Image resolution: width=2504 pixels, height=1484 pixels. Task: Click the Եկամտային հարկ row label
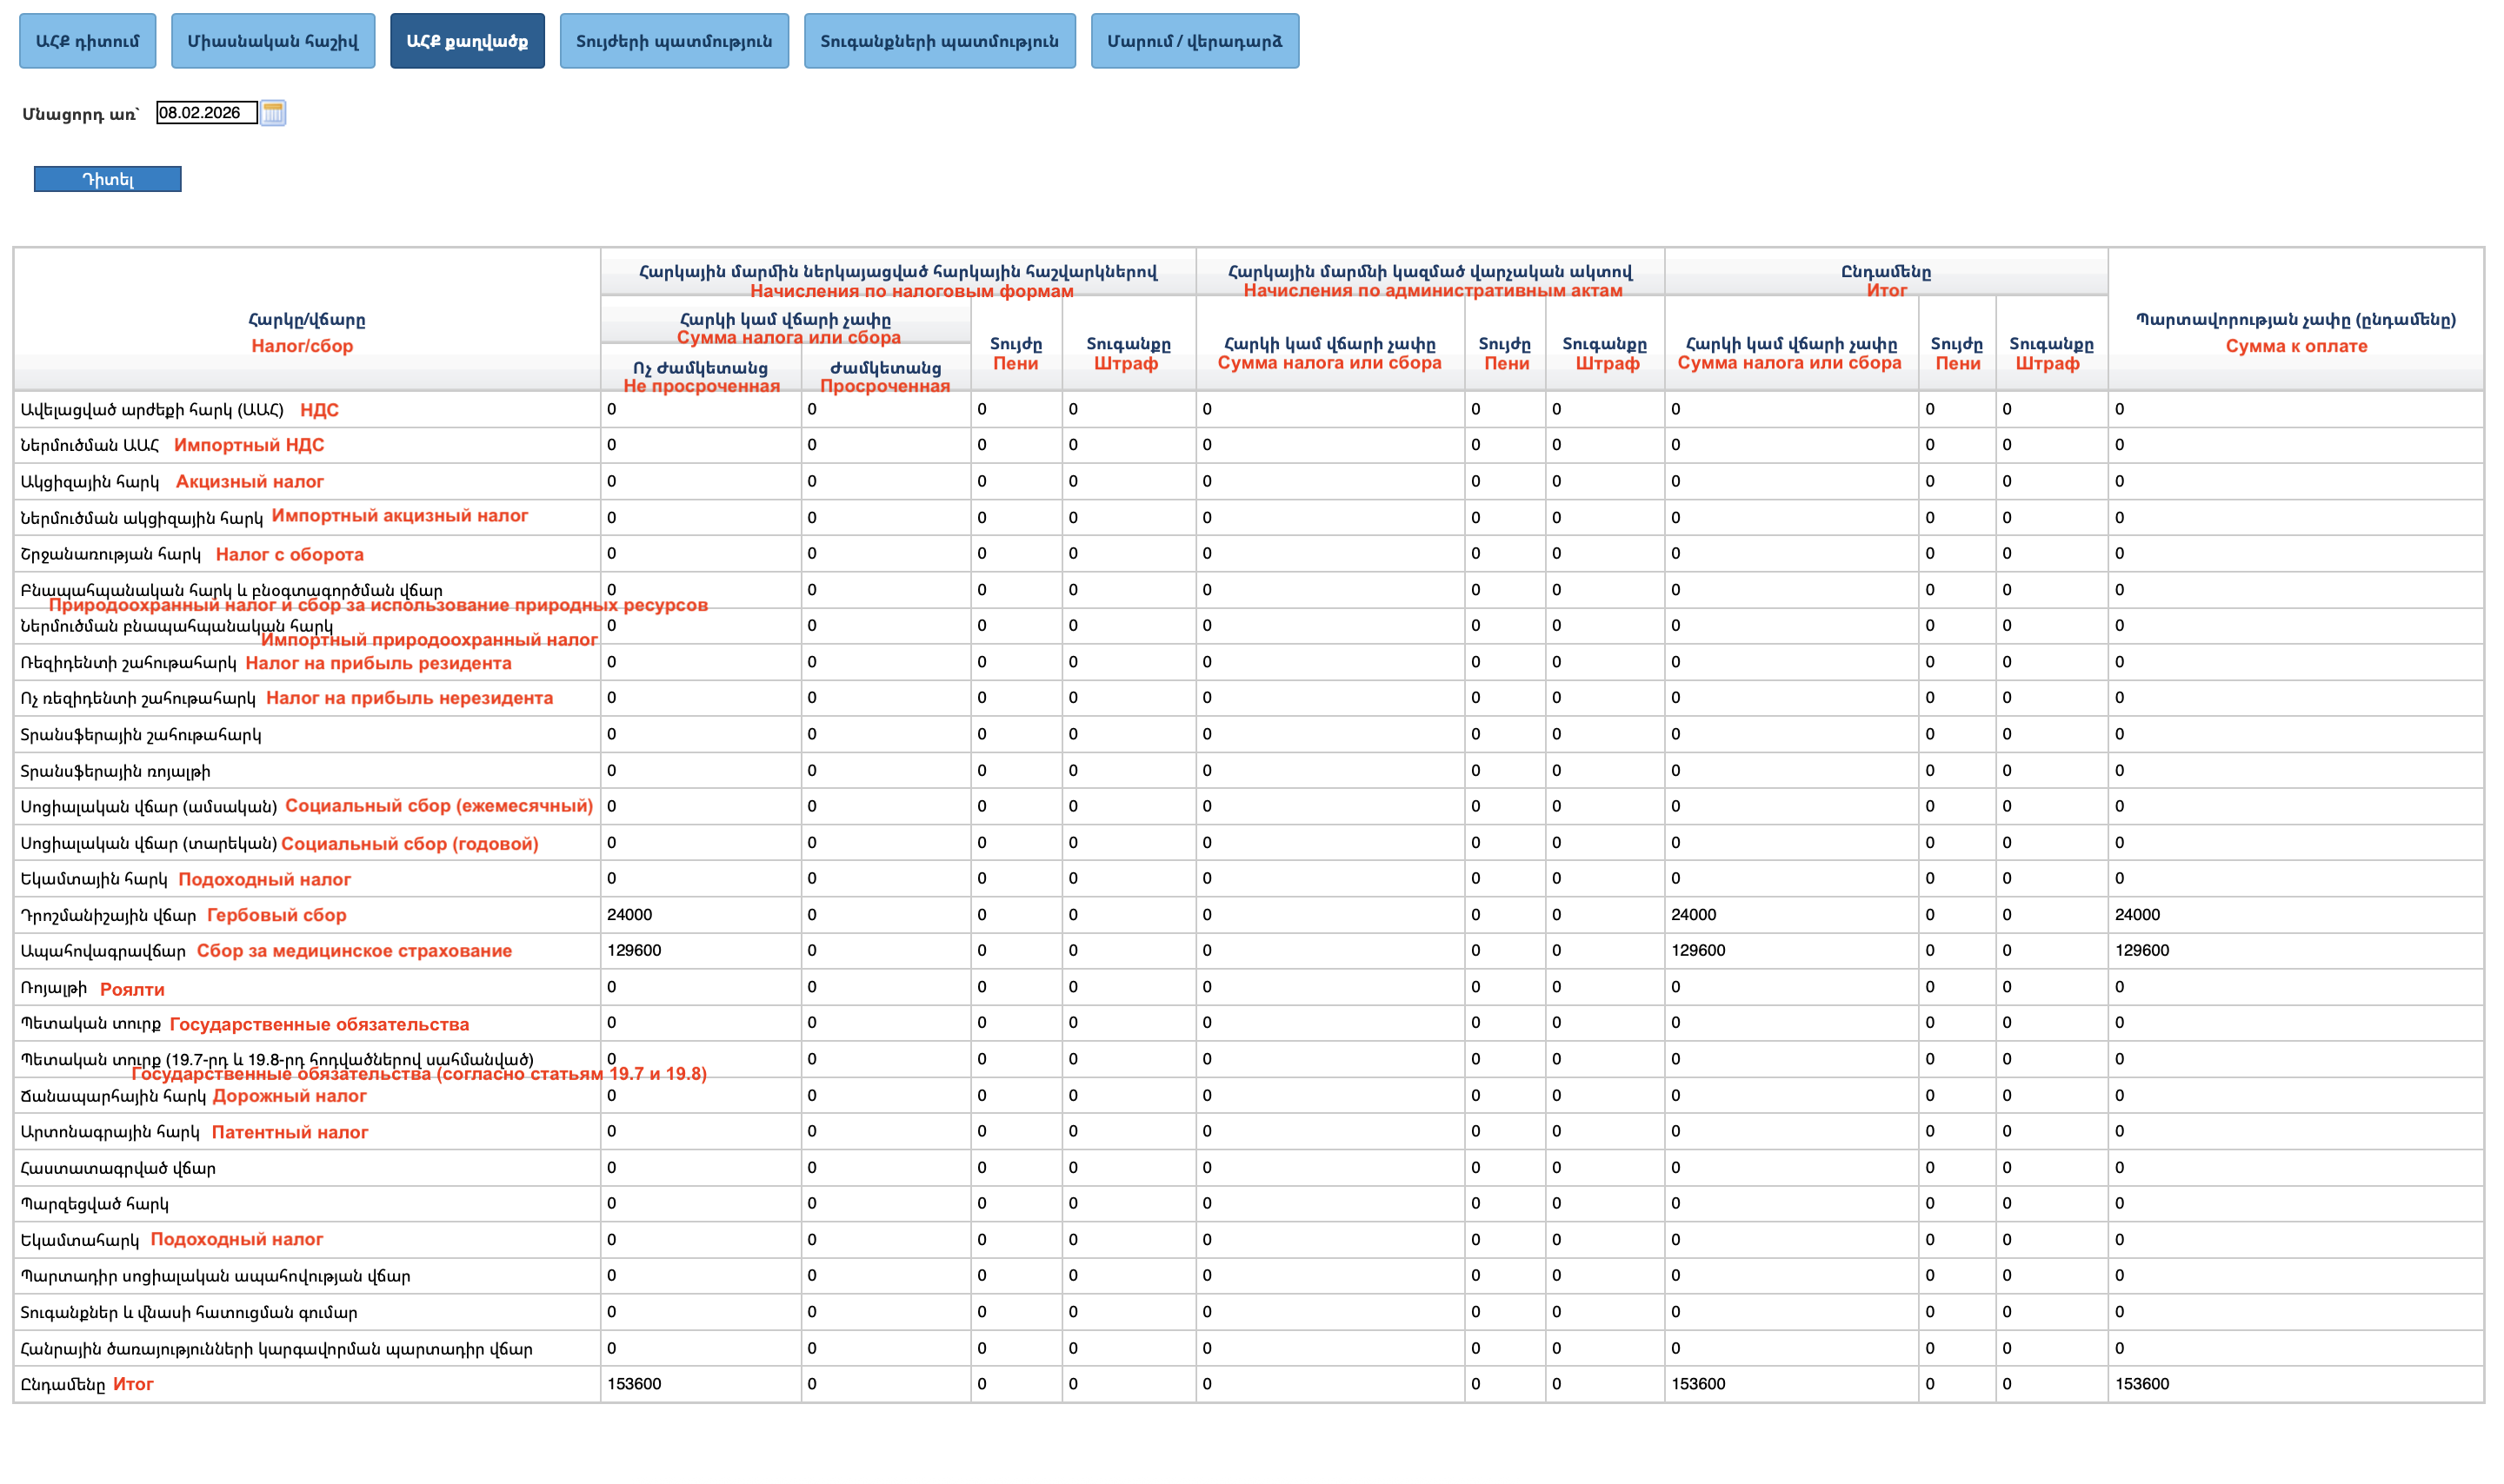click(x=94, y=879)
